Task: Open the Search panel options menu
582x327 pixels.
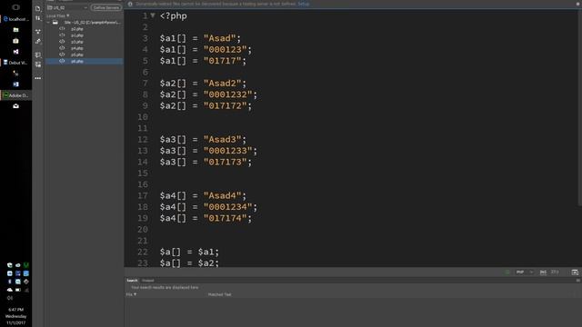Action: coord(578,281)
